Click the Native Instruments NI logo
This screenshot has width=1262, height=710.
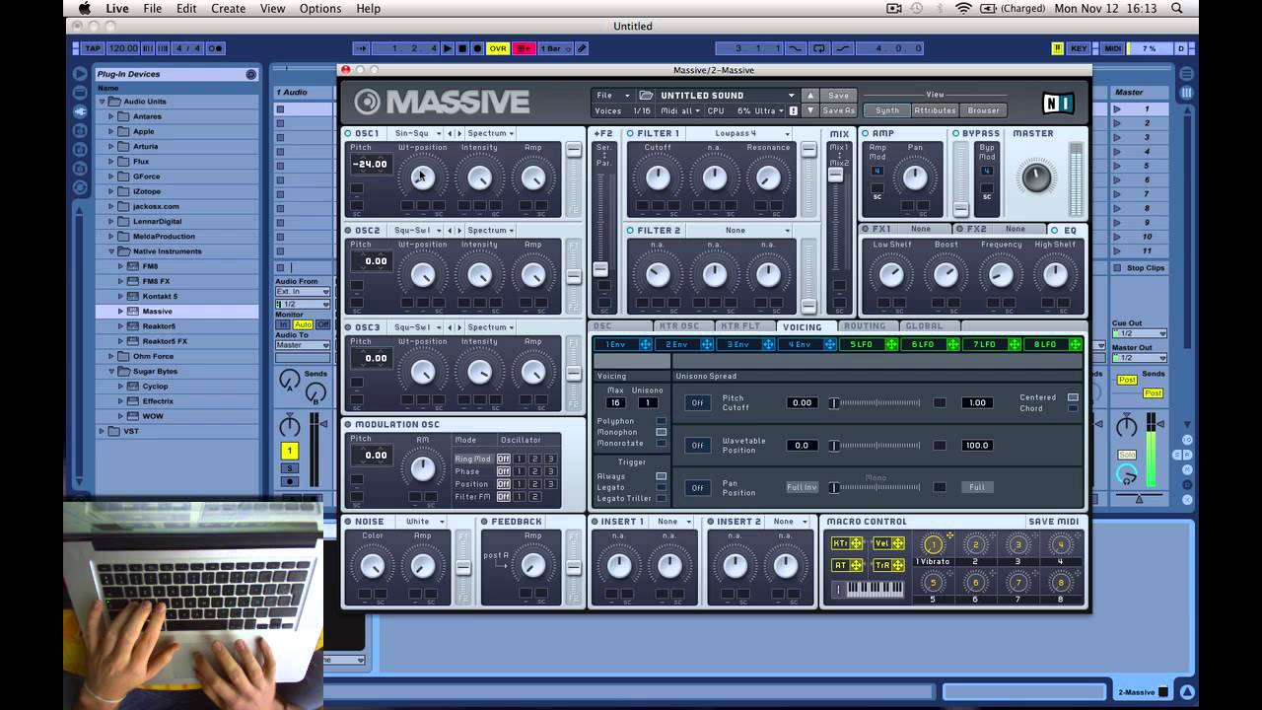(1058, 103)
